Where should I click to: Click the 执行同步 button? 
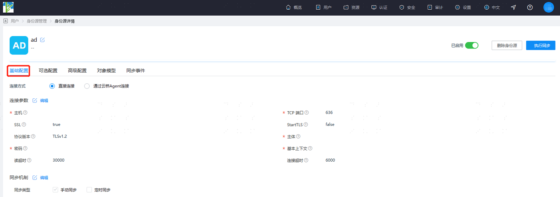tap(541, 45)
